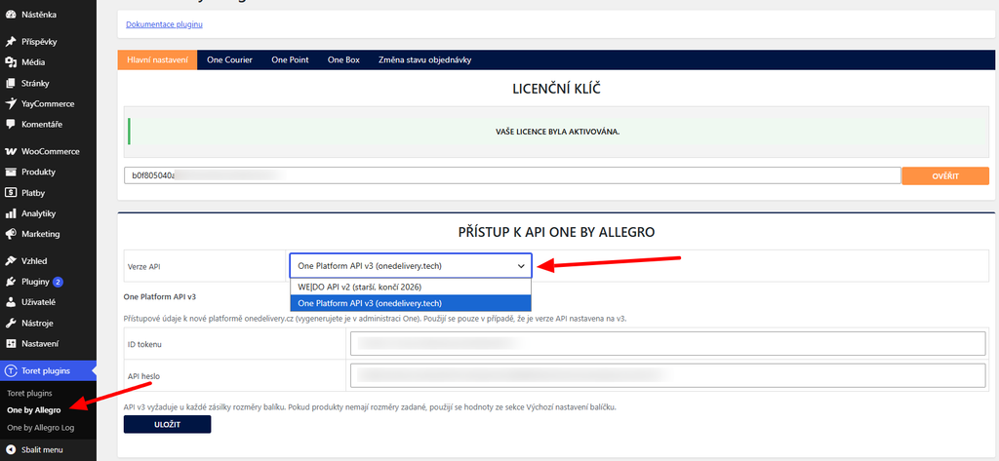Open the One Courier tab

pos(229,59)
